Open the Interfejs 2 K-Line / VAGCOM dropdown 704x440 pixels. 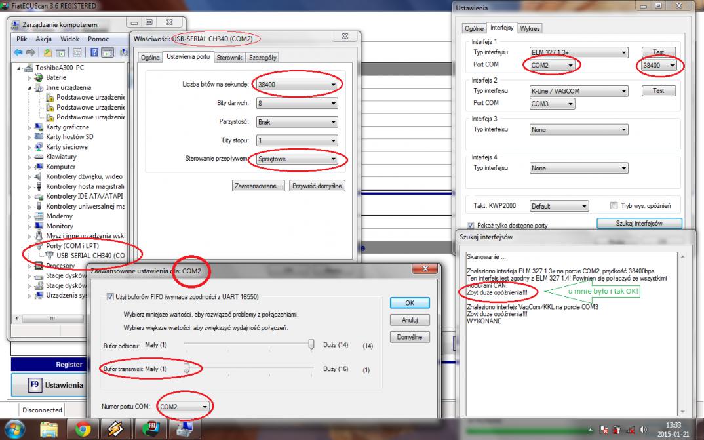(579, 91)
